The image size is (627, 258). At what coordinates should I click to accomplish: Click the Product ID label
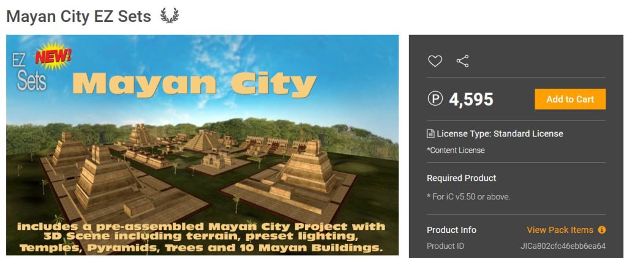446,246
